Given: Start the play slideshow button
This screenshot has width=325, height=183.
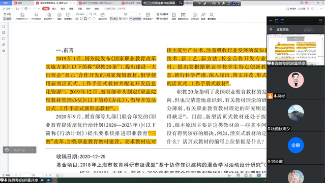Looking at the screenshot, I should [60, 16].
